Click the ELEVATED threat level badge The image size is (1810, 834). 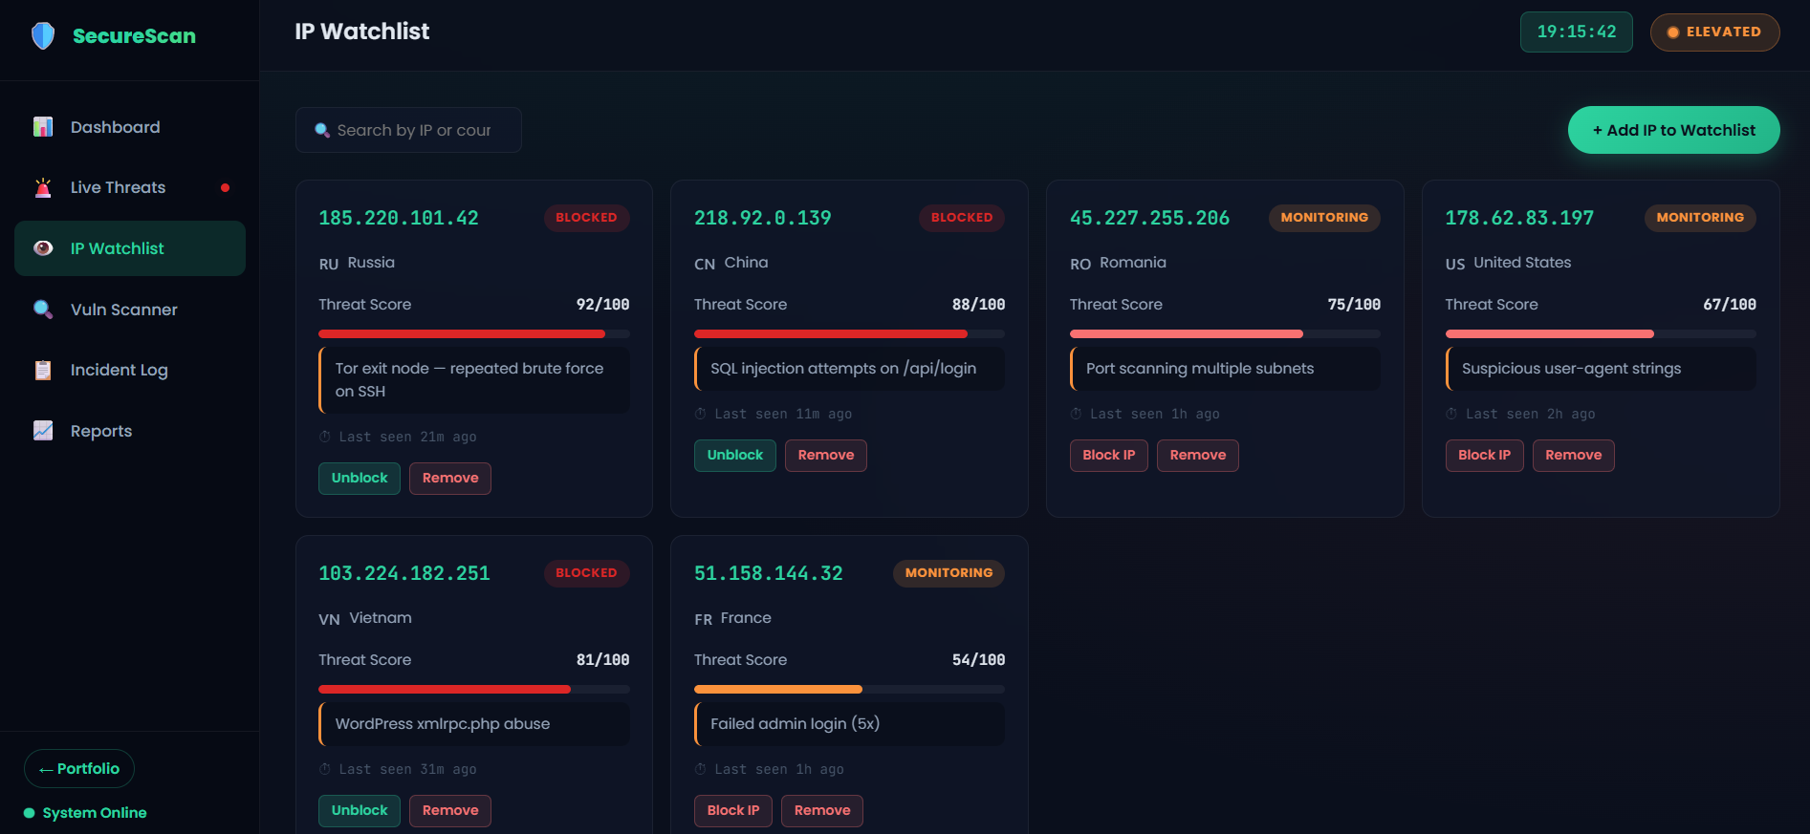[x=1714, y=32]
